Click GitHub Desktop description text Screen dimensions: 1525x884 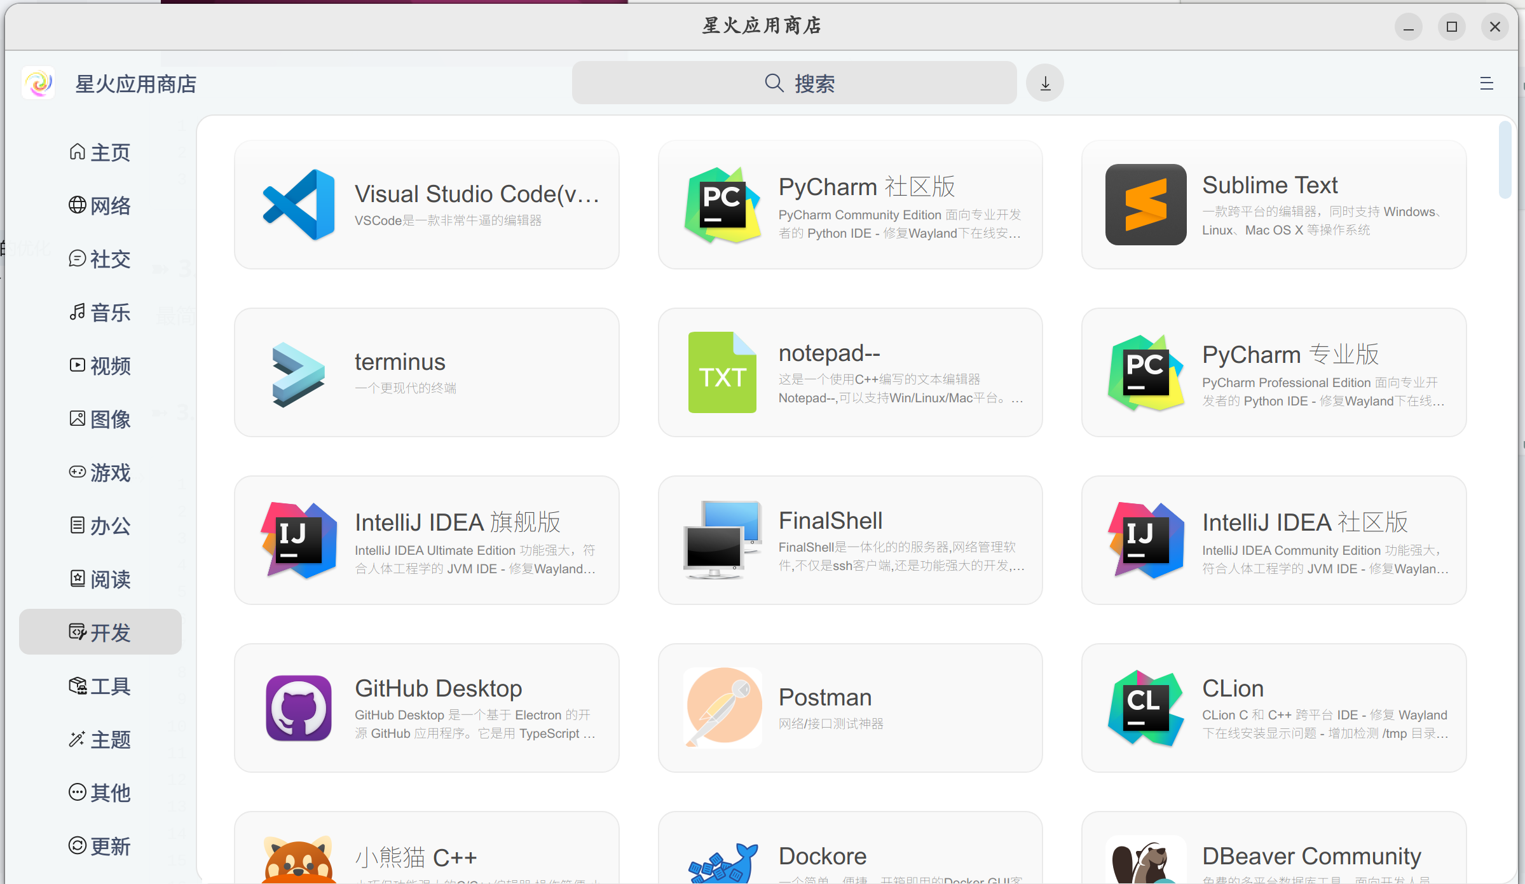[475, 724]
